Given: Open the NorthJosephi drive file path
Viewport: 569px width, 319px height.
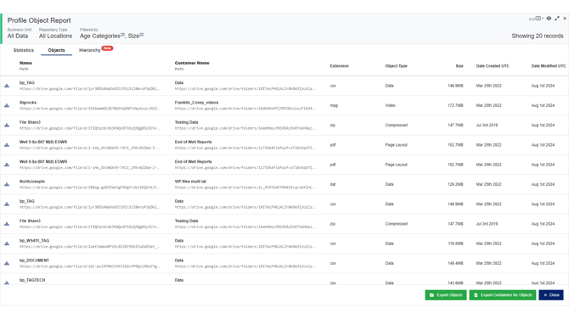Looking at the screenshot, I should tap(90, 187).
